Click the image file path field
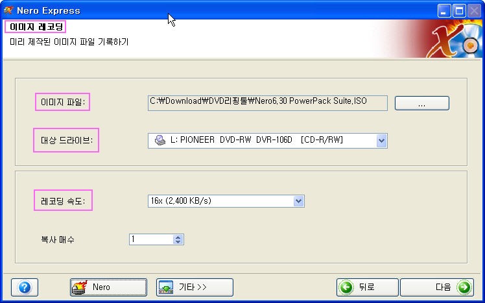 tap(268, 103)
